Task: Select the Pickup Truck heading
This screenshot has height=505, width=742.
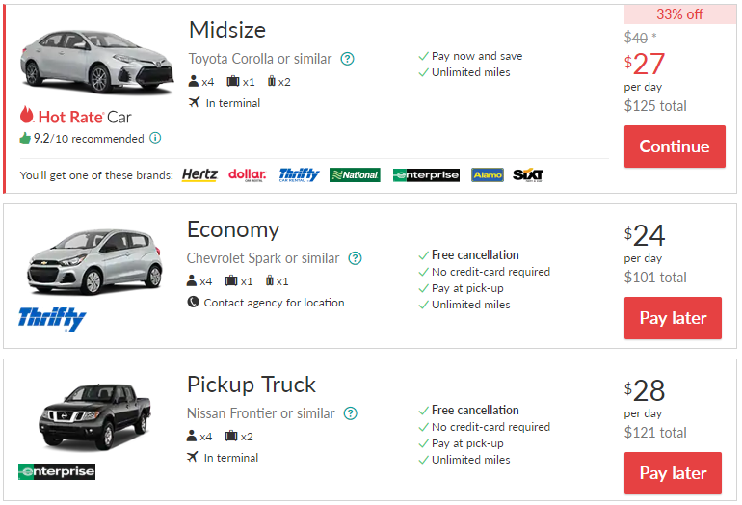Action: 252,385
